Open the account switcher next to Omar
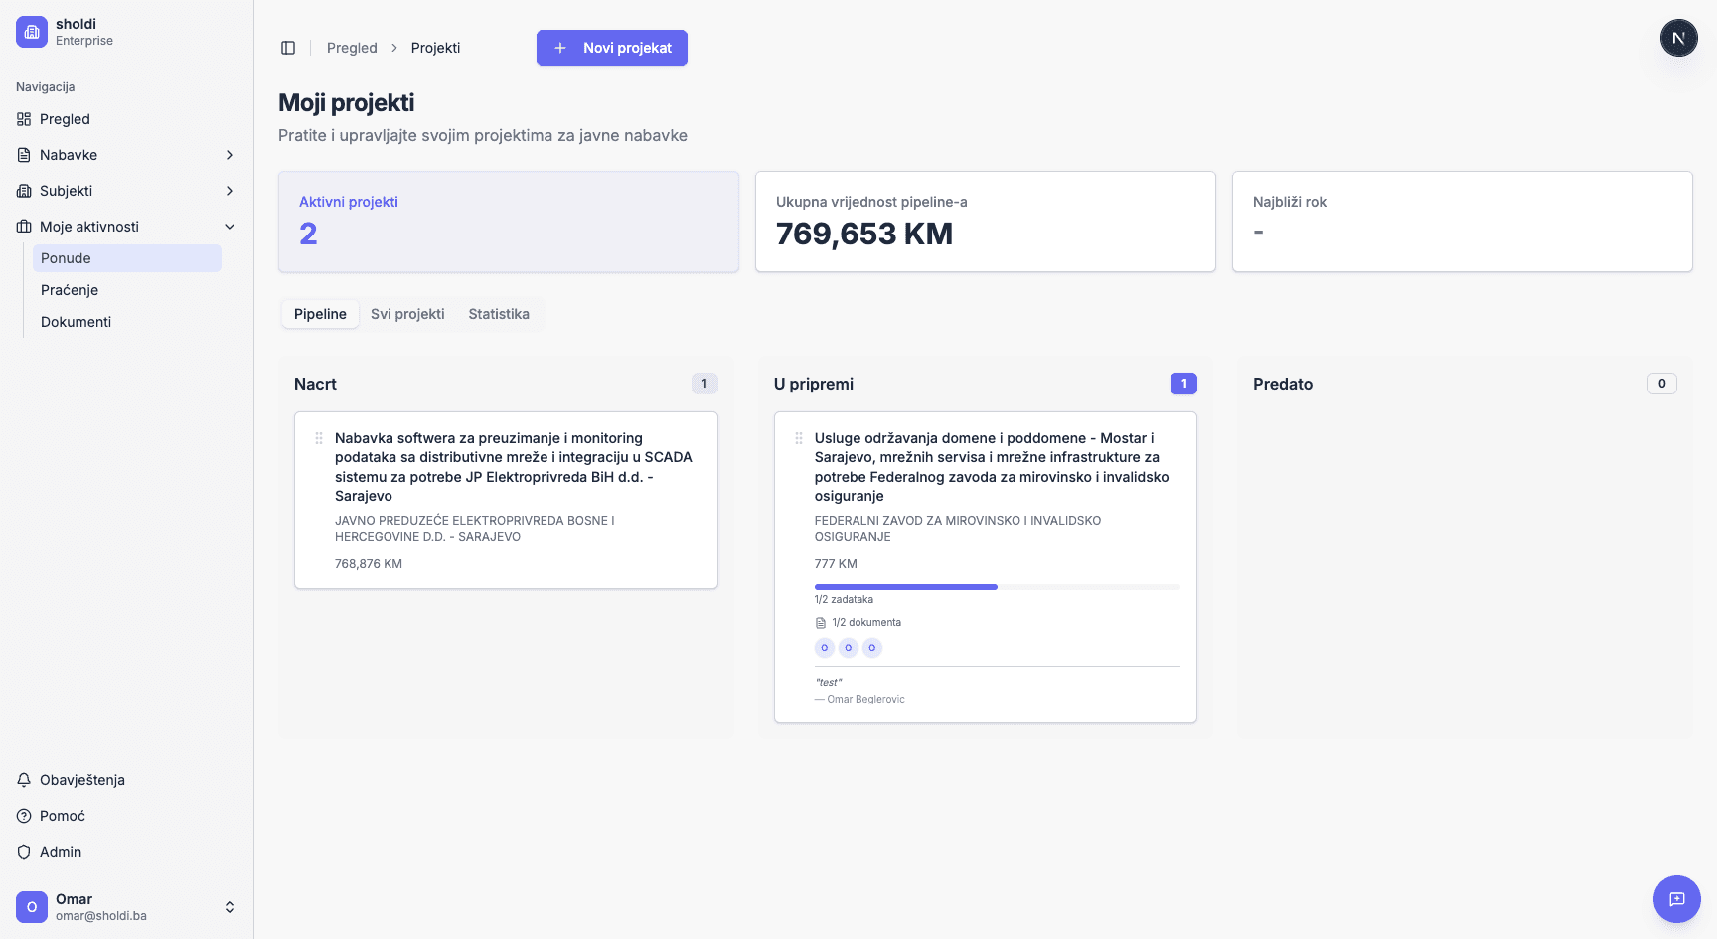Viewport: 1717px width, 939px height. pyautogui.click(x=230, y=906)
